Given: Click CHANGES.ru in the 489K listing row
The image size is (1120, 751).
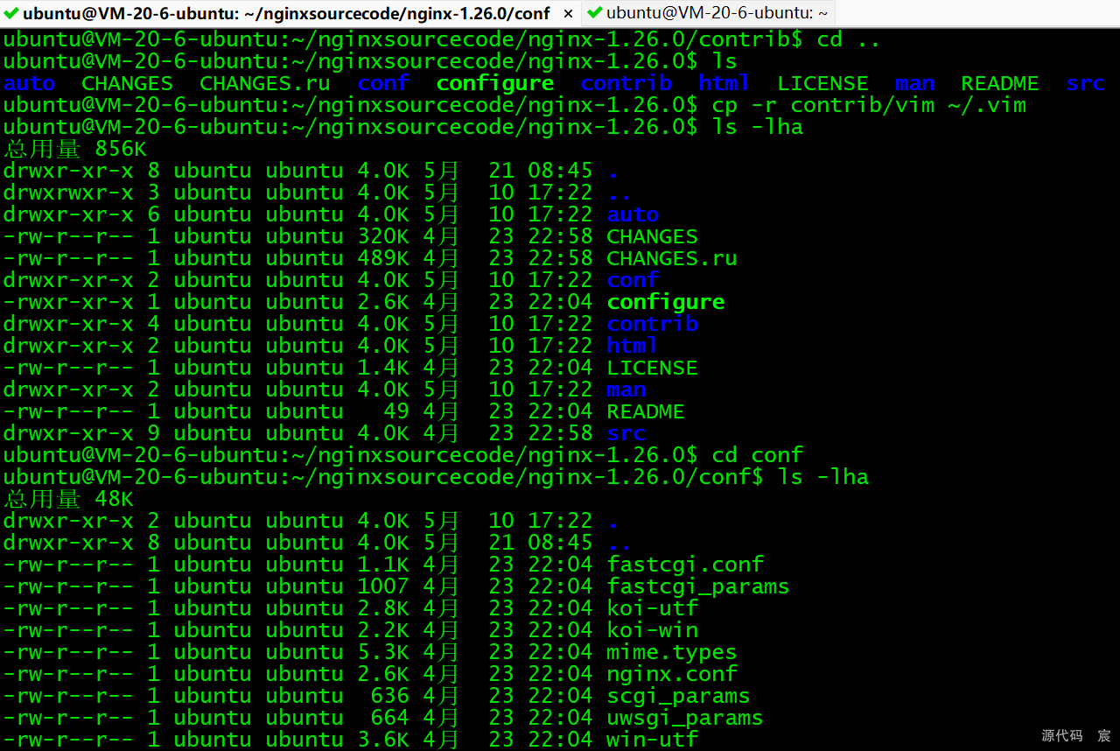Looking at the screenshot, I should [x=672, y=258].
